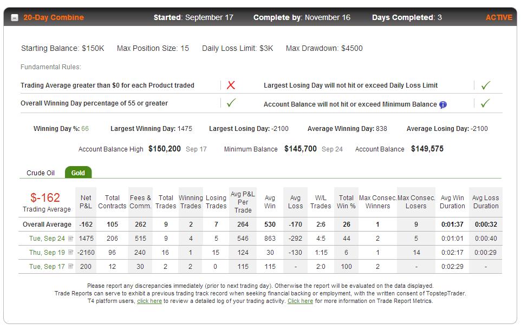Screen dimensions: 521x330
Task: Click Net P&L value 200 for Sep 17
Action: point(86,266)
